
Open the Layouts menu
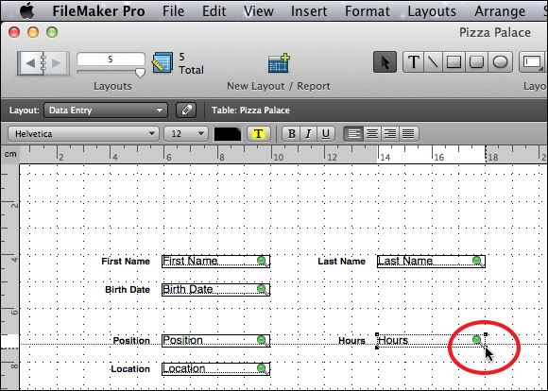click(432, 11)
